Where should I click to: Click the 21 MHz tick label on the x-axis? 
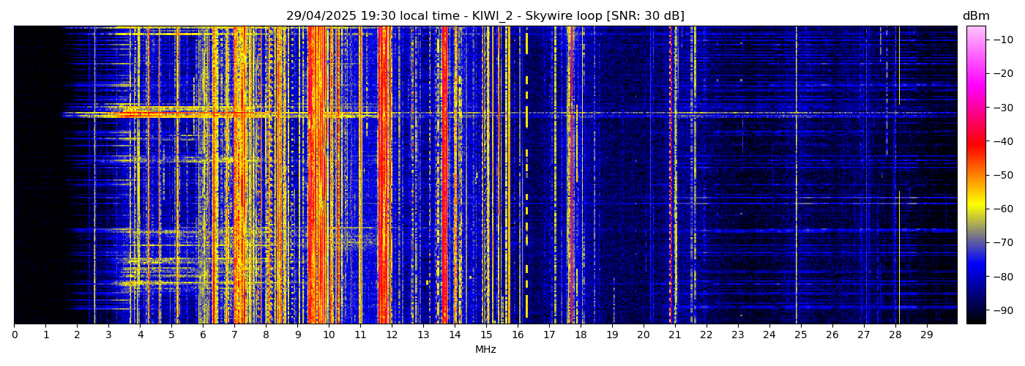674,335
